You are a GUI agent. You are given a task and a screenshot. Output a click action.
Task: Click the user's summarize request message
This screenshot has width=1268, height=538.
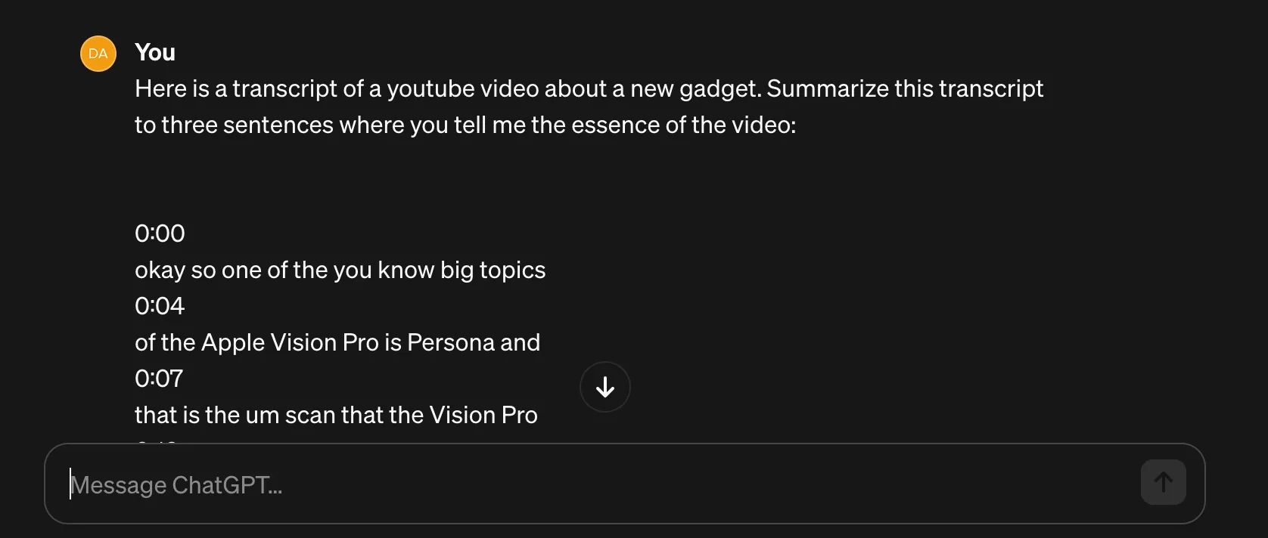click(x=589, y=106)
